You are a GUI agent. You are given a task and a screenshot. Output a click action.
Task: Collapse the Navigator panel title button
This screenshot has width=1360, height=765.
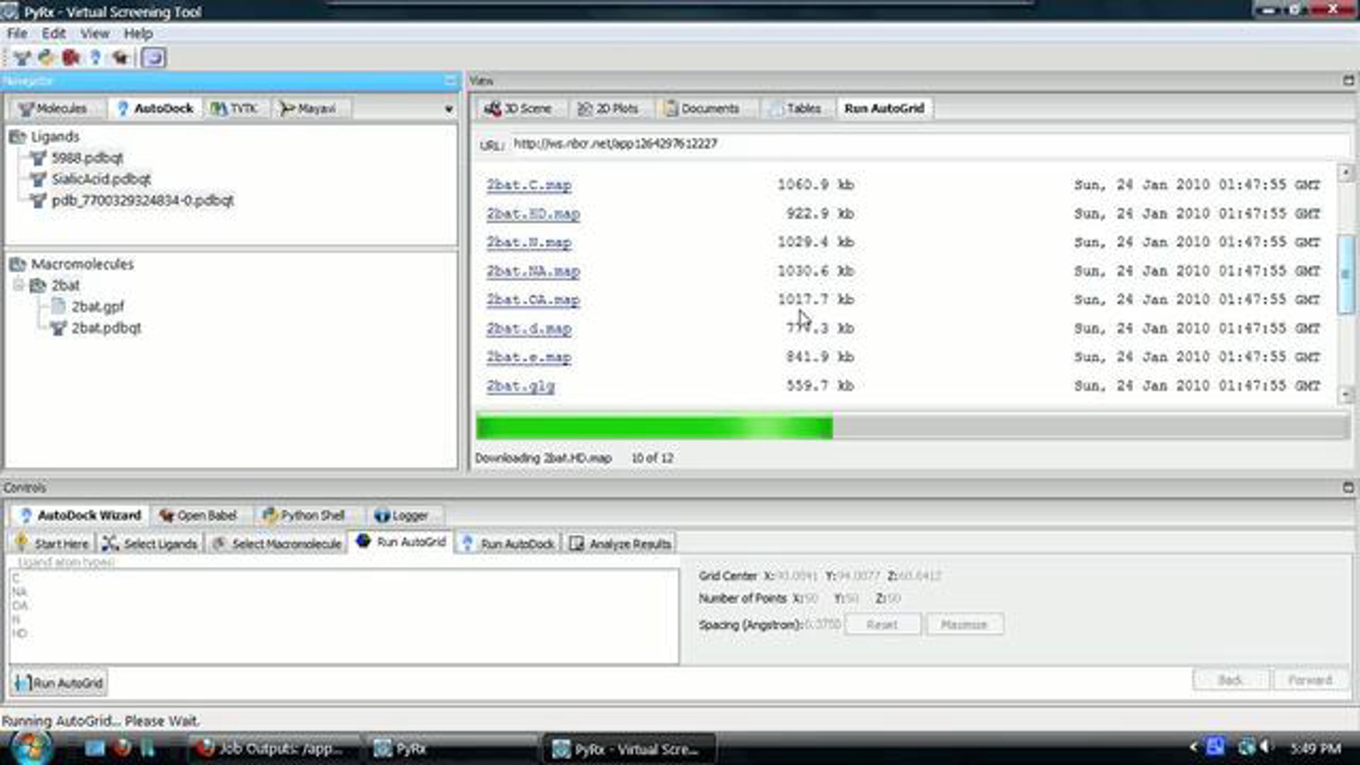(450, 81)
